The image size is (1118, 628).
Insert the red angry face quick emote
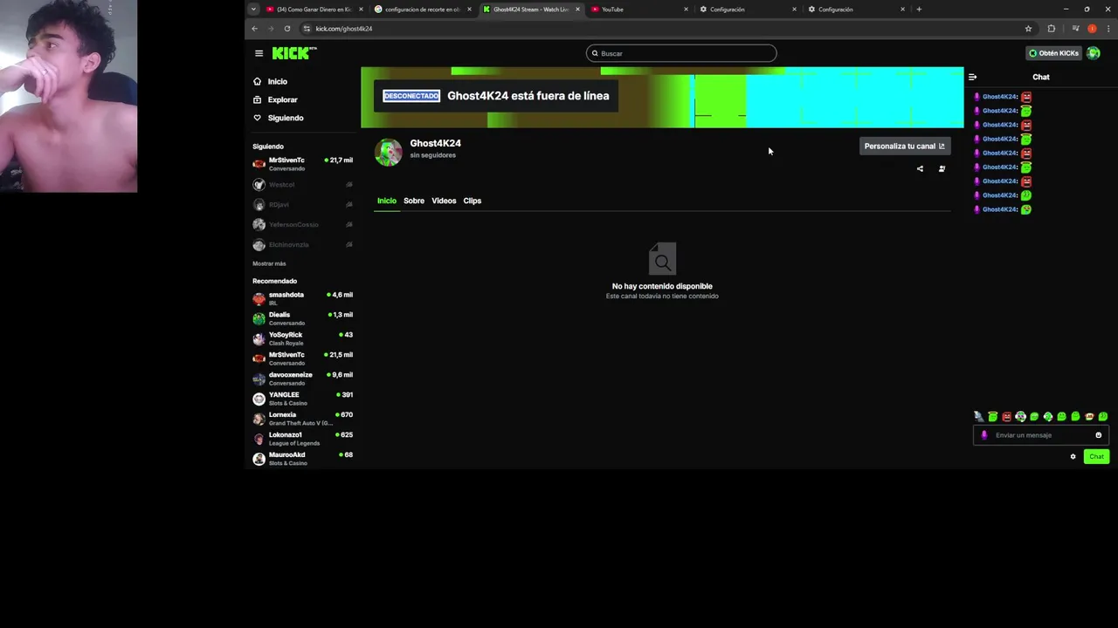[1006, 417]
